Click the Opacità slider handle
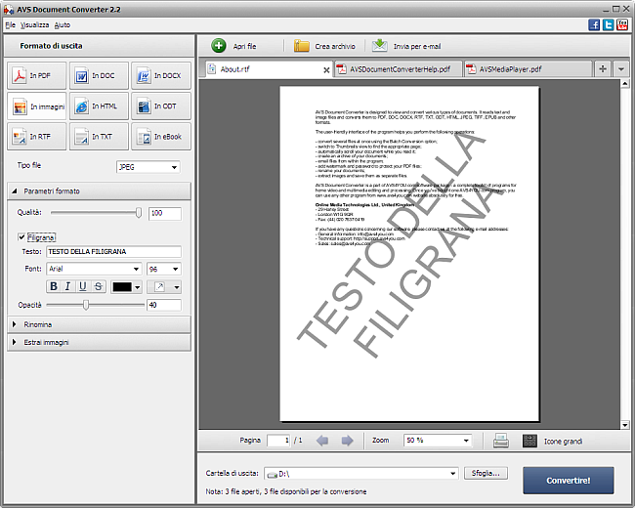The height and width of the screenshot is (508, 635). point(86,305)
